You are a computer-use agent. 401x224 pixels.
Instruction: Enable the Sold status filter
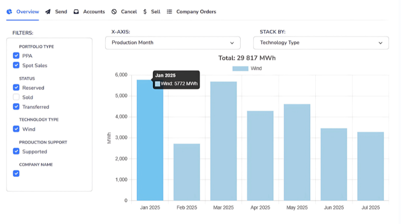[16, 97]
